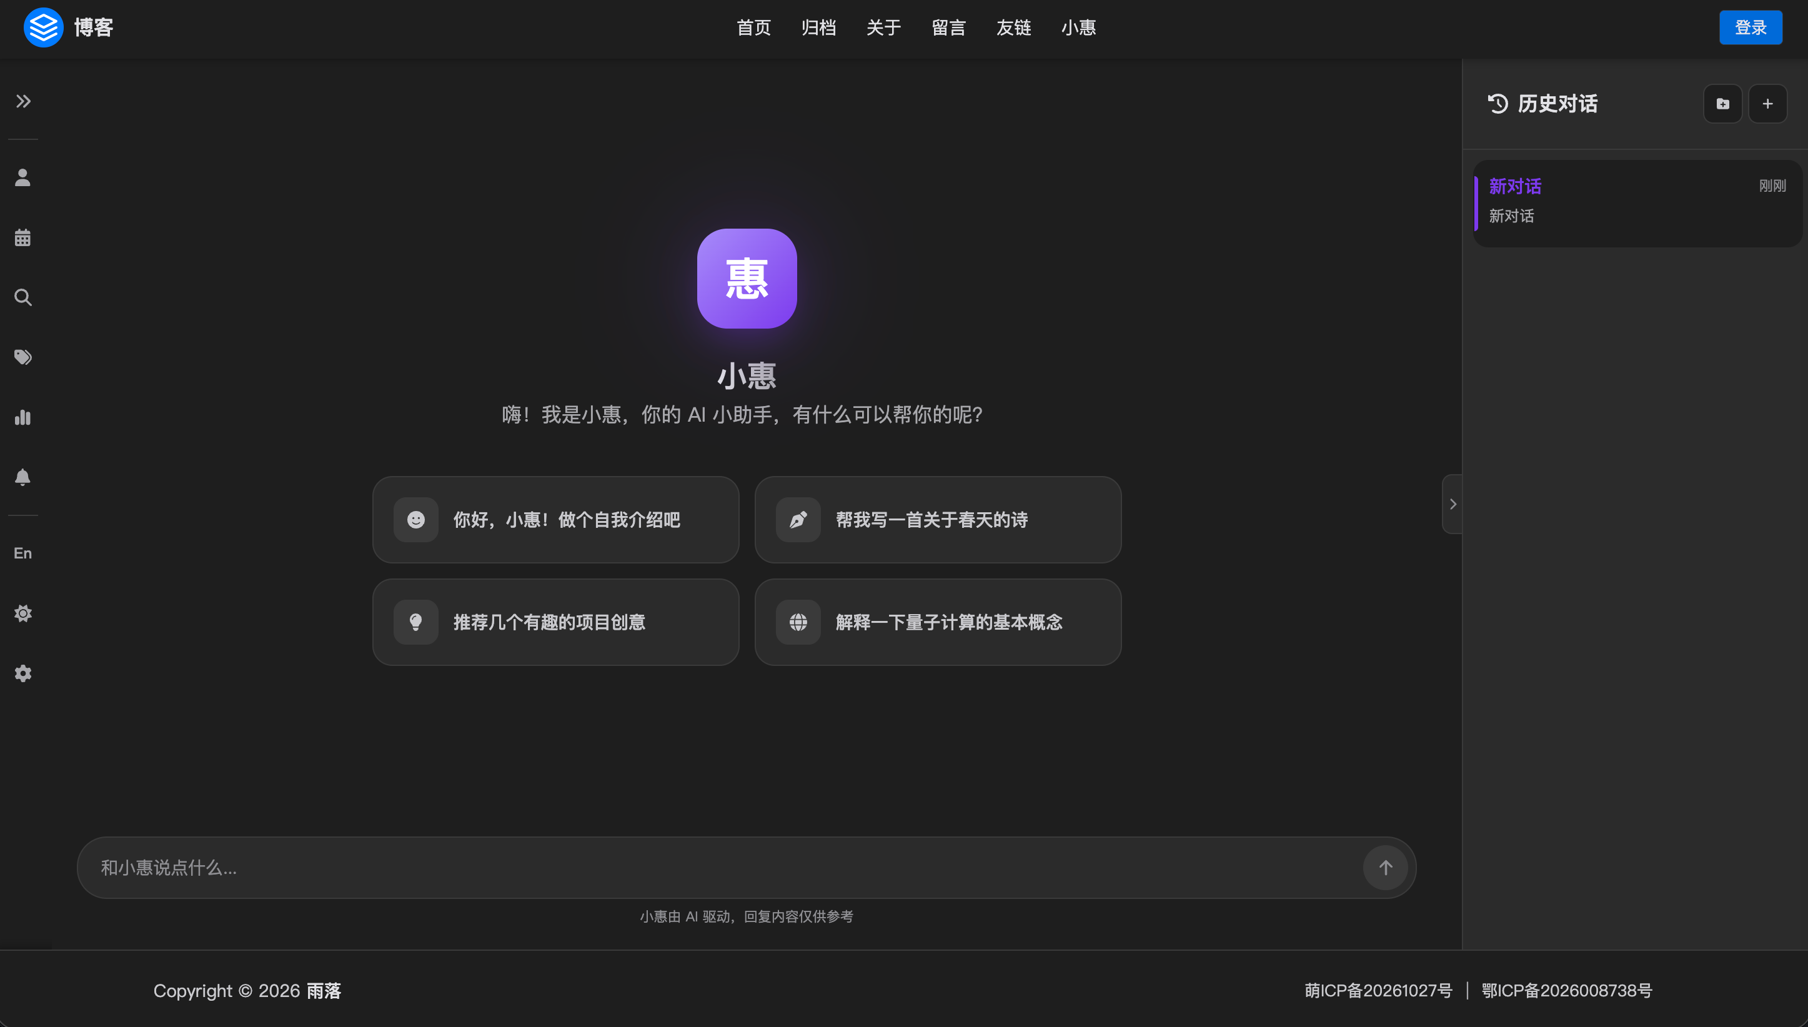Collapse the history panel with the right chevron
This screenshot has width=1808, height=1027.
coord(1453,503)
